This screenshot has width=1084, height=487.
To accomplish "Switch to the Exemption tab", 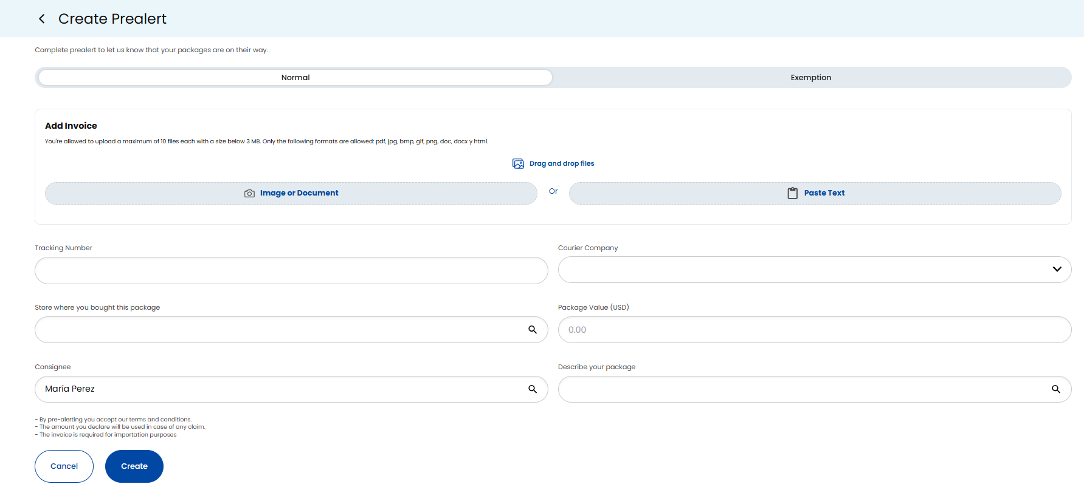I will (810, 77).
